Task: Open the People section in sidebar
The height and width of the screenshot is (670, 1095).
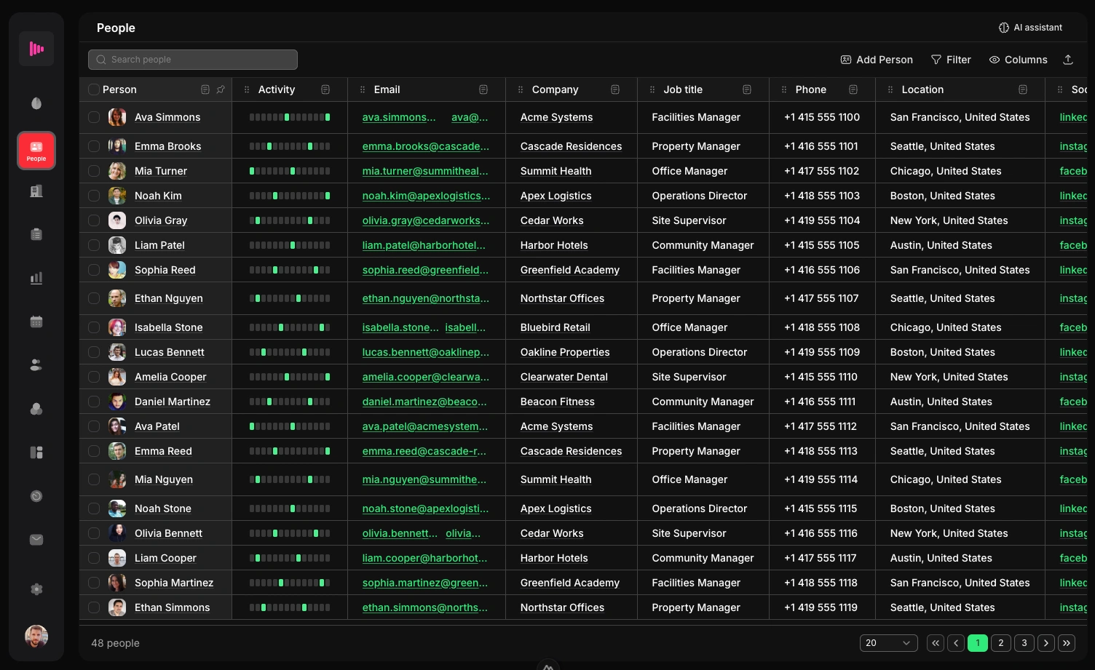Action: coord(36,151)
